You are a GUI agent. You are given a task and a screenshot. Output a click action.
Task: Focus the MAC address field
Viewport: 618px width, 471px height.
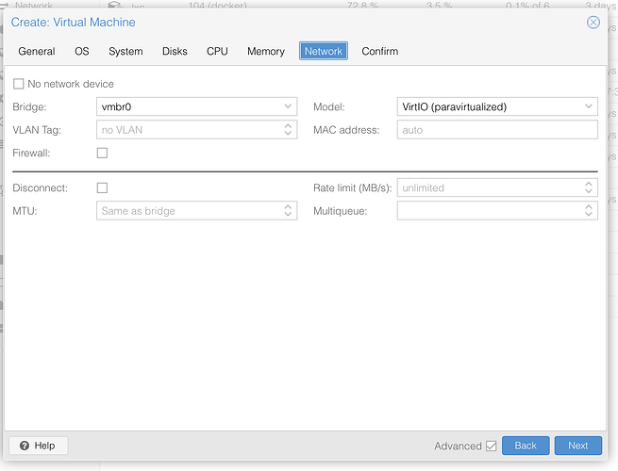pos(497,129)
